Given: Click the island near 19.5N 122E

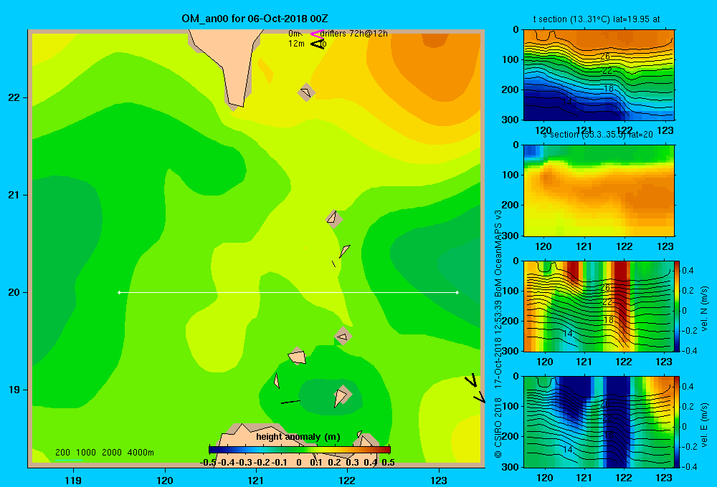Looking at the screenshot, I should tap(343, 336).
